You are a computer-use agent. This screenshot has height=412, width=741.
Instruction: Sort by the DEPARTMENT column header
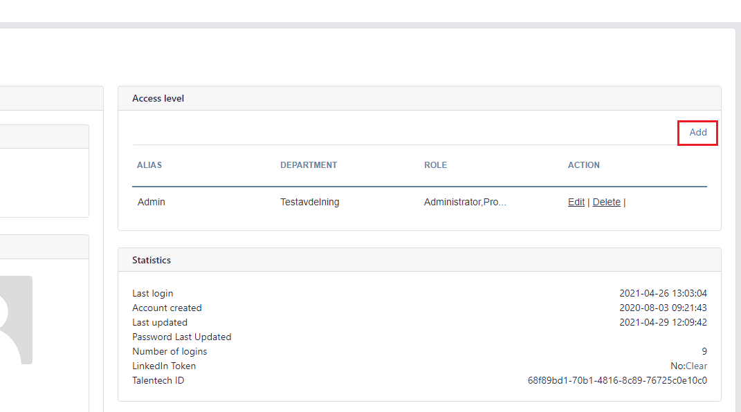309,165
